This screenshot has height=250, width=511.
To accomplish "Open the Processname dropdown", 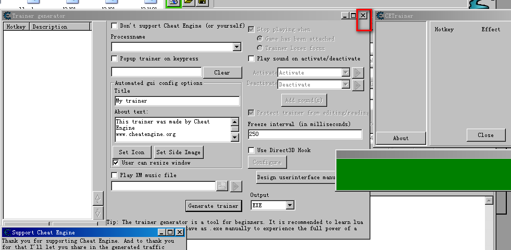I will [x=237, y=47].
